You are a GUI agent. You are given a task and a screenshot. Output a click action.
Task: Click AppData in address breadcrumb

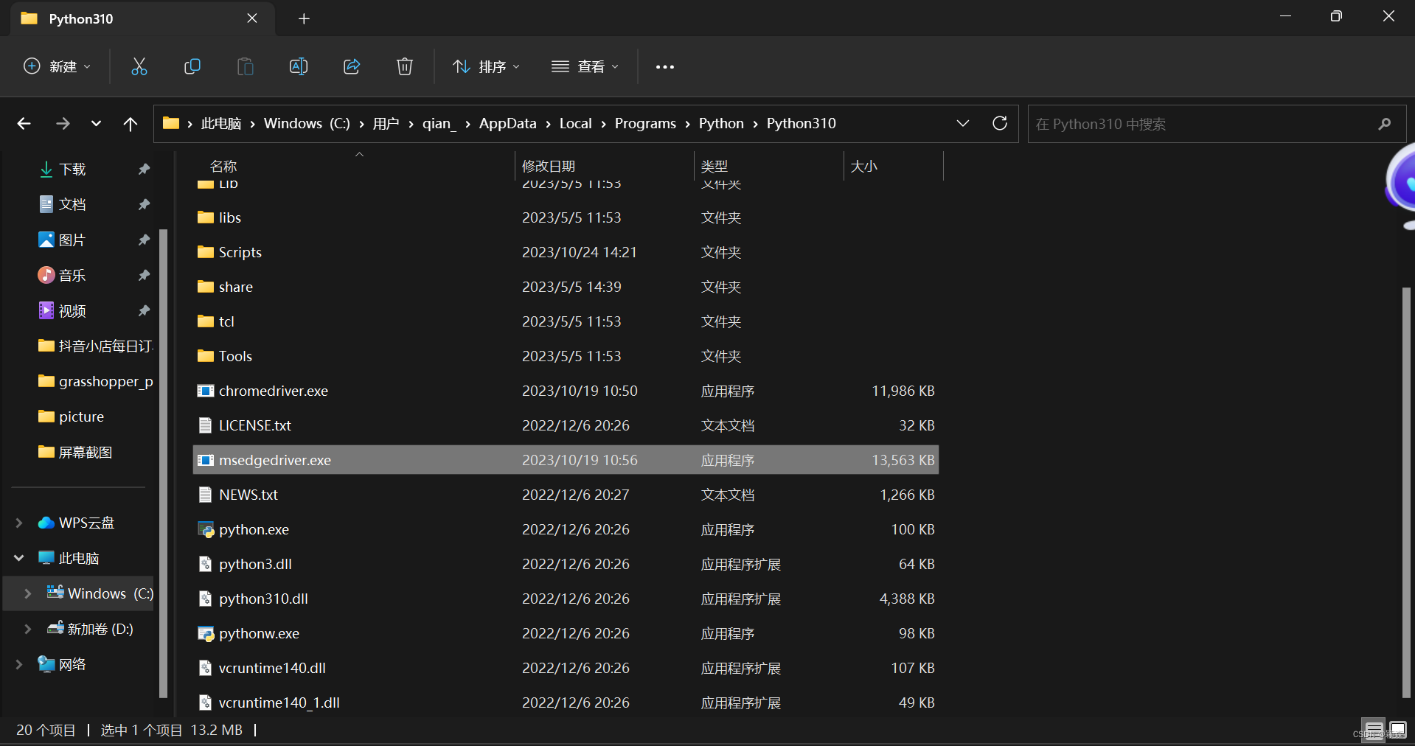508,123
